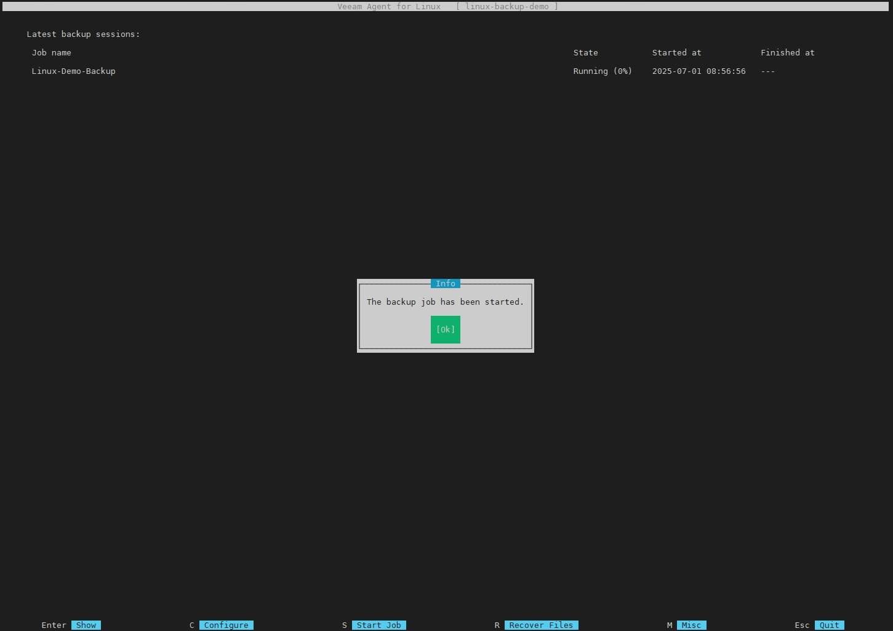Click the 'backup job has been started' message

pyautogui.click(x=445, y=302)
